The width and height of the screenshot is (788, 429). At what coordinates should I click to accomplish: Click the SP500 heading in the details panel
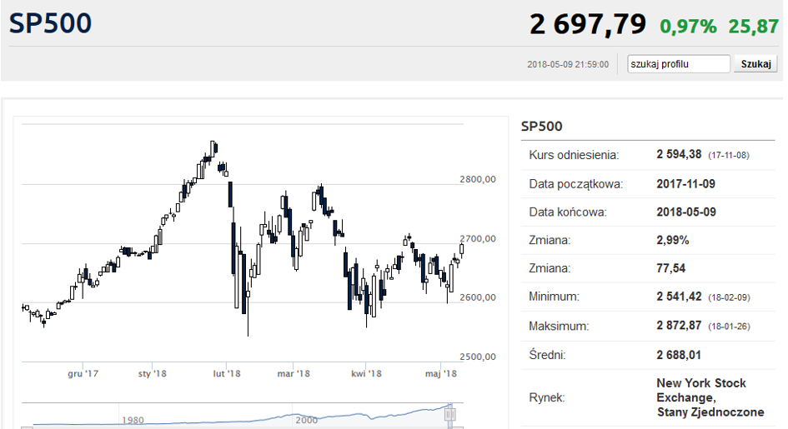541,127
